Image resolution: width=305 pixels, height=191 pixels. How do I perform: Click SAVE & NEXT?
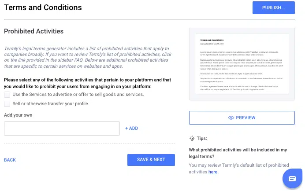[x=151, y=160]
